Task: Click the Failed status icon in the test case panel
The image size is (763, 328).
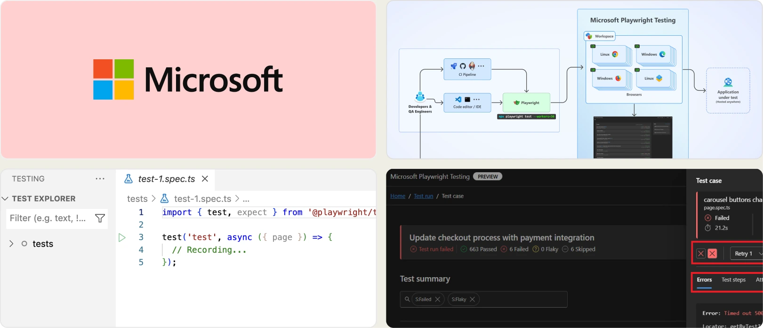Action: point(708,218)
